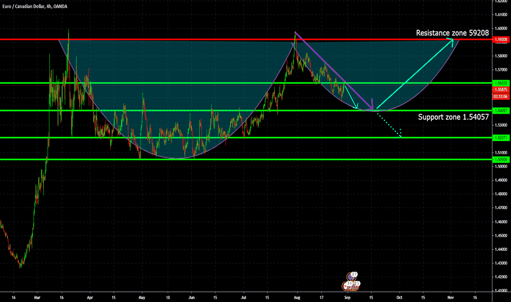The width and height of the screenshot is (511, 302).
Task: Click the current price label 1.55875
Action: tap(501, 90)
